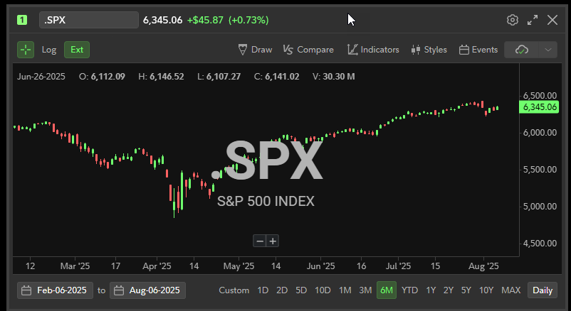The width and height of the screenshot is (571, 311).
Task: Open the Indicators menu
Action: point(373,50)
